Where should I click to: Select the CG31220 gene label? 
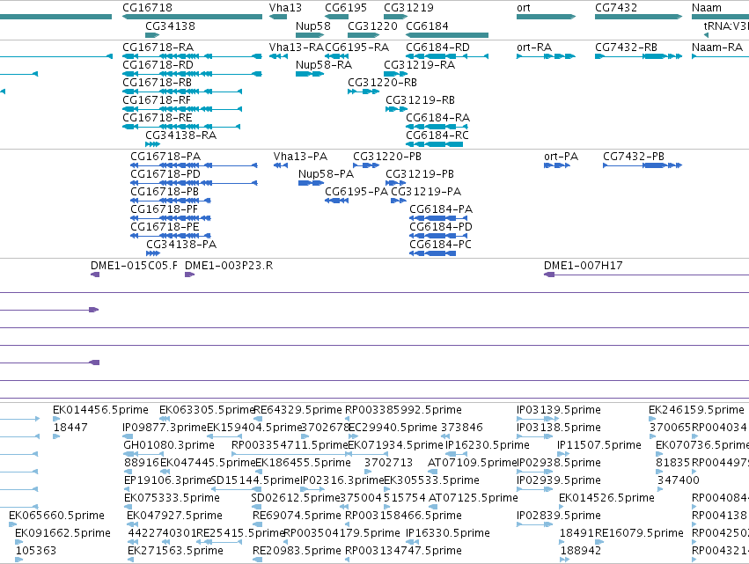pos(372,26)
